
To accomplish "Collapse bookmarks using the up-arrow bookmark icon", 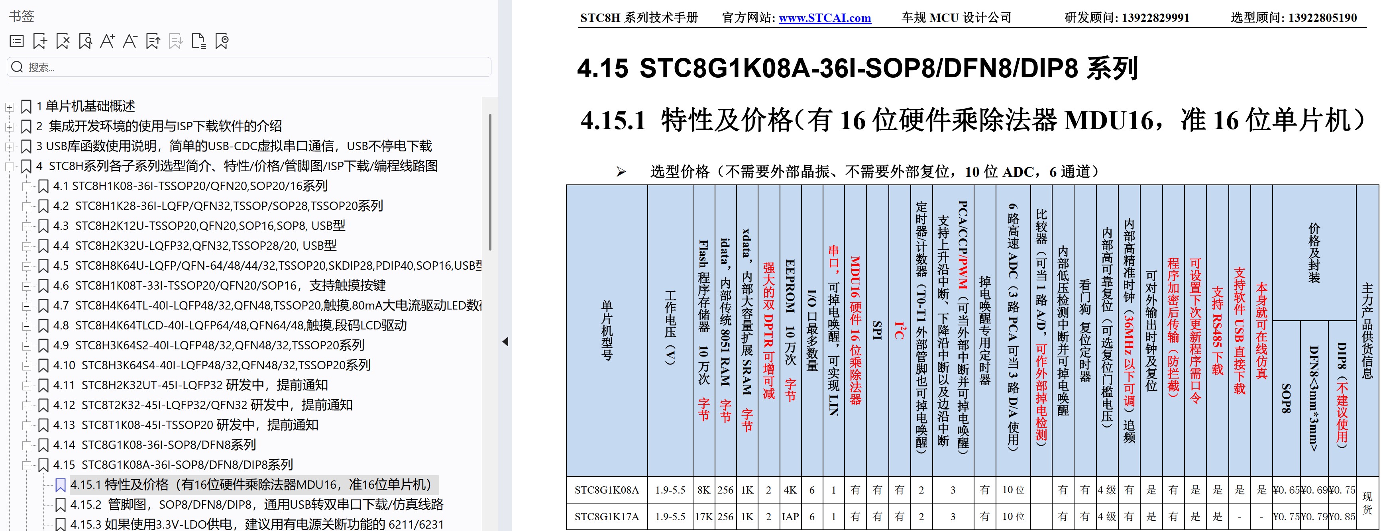I will (153, 41).
